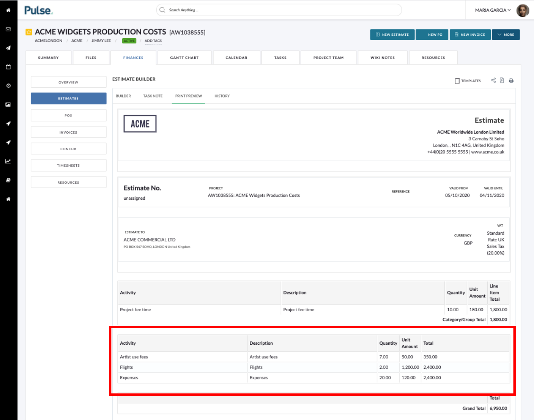
Task: Select the Finances tab
Action: [x=133, y=58]
